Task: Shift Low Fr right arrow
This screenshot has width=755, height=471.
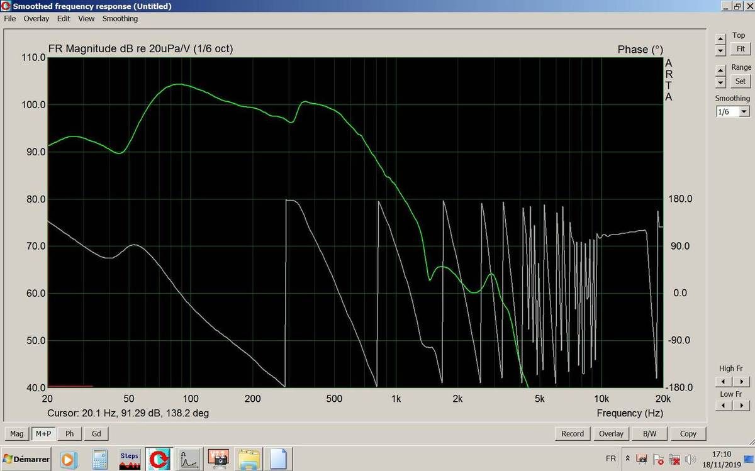Action: click(x=742, y=406)
